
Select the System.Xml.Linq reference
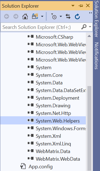53,144
